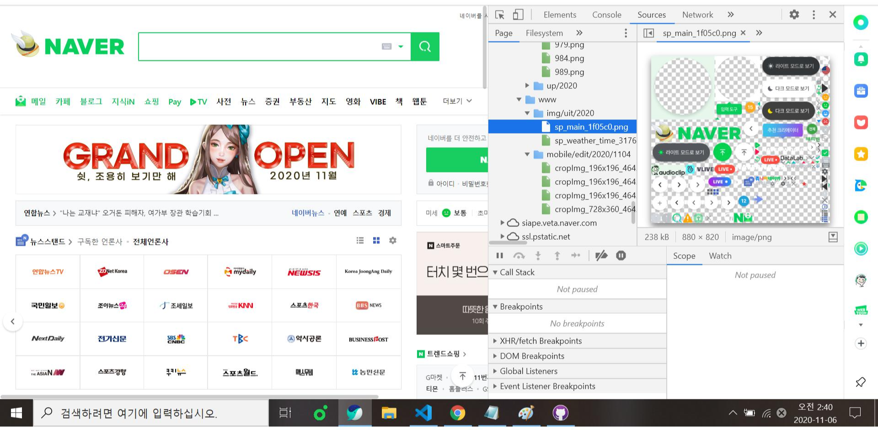Switch to the Watch tab
The width and height of the screenshot is (878, 430).
coord(720,256)
